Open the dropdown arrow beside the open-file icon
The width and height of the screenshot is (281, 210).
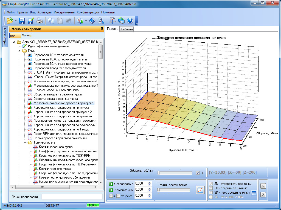(x=16, y=21)
